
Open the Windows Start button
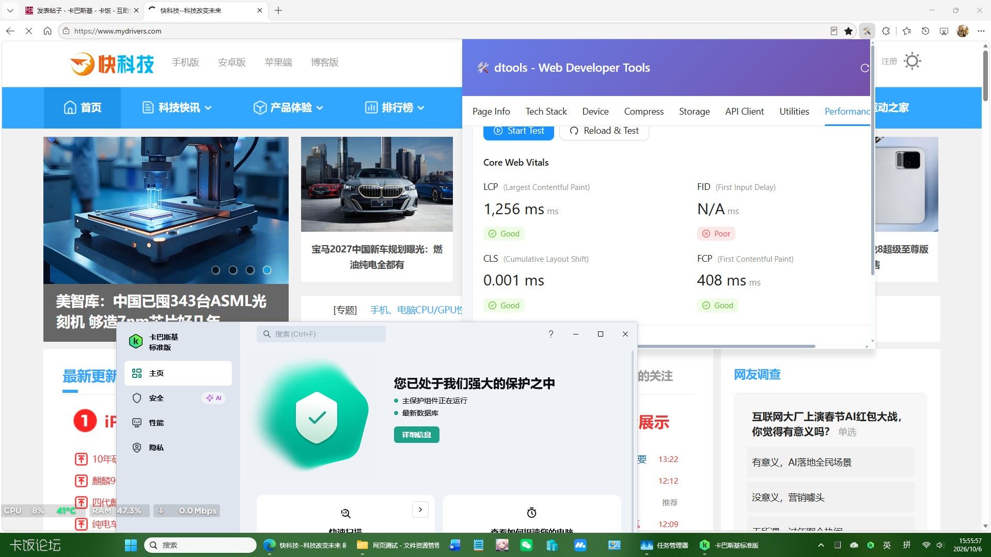pos(131,545)
